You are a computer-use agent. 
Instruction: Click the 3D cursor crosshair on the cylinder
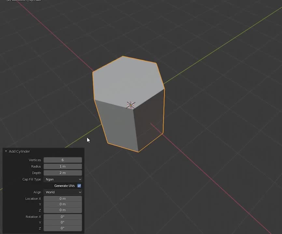[131, 105]
